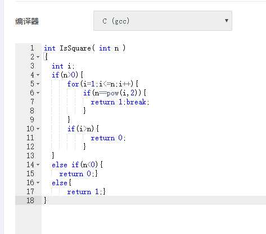Click 'else if(n<0){' on line 14
The height and width of the screenshot is (234, 266).
tap(78, 165)
